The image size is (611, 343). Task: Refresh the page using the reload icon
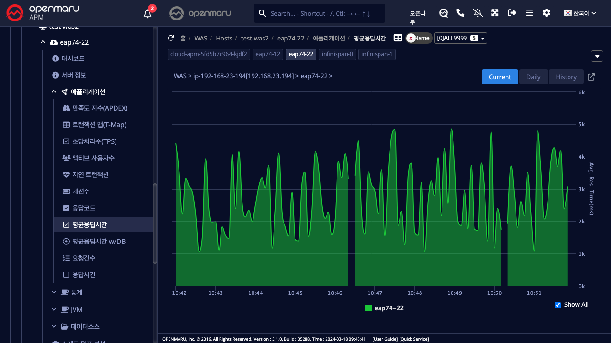click(x=171, y=38)
